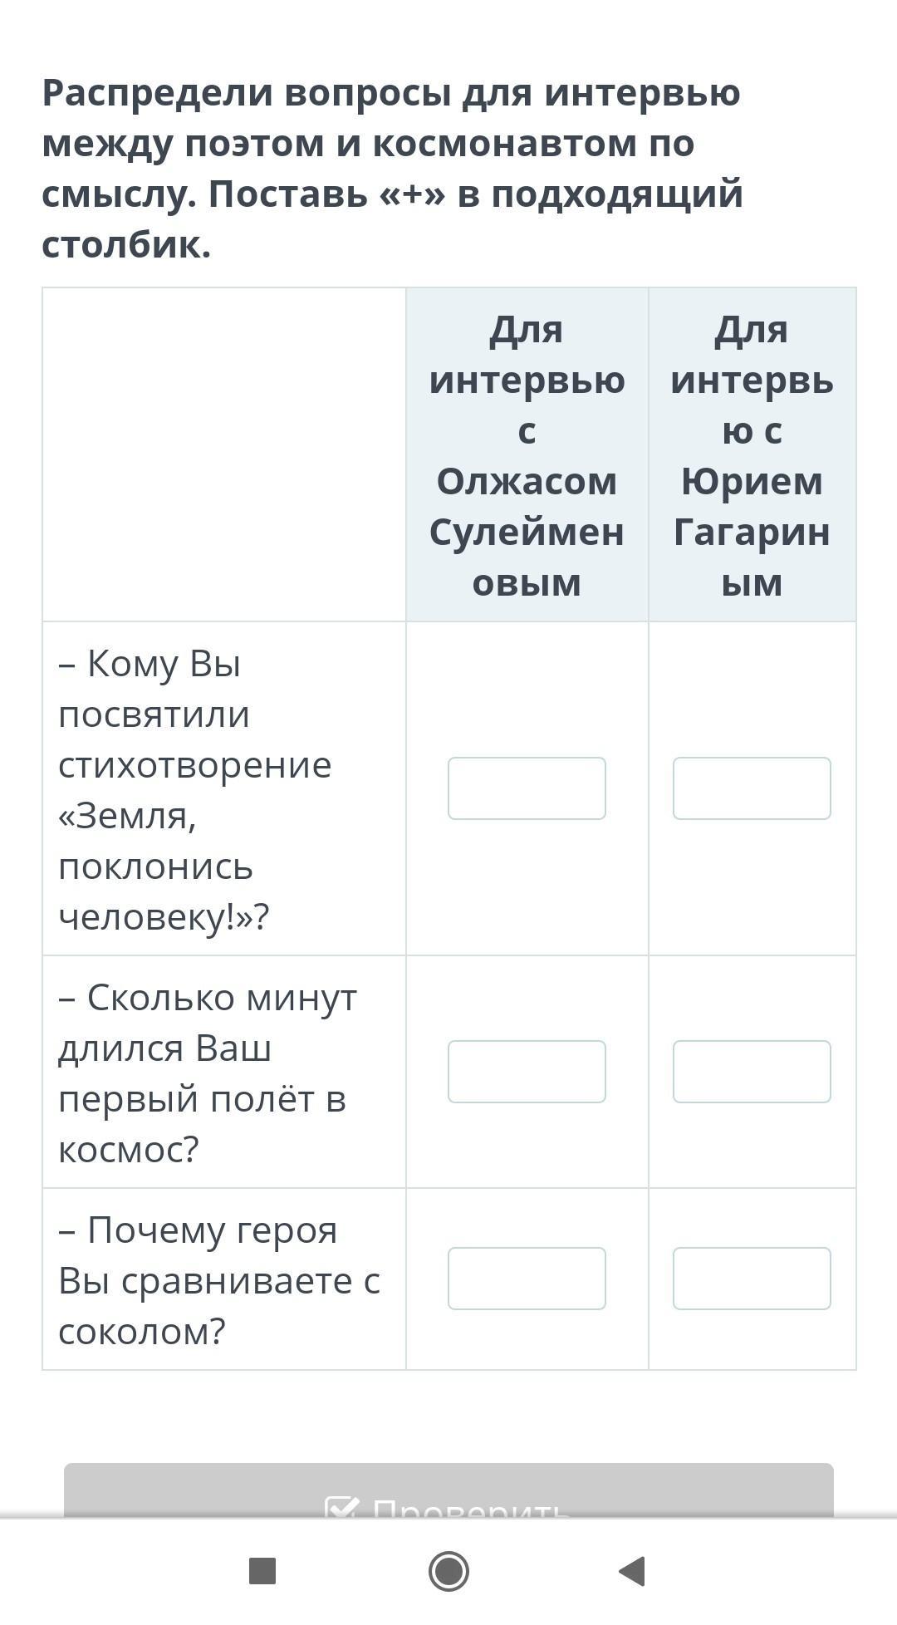This screenshot has width=897, height=1625.
Task: Click the checkmark icon on Проверить button
Action: click(x=342, y=1507)
